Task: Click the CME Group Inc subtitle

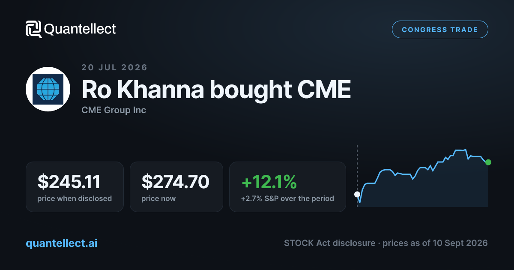Action: tap(114, 110)
